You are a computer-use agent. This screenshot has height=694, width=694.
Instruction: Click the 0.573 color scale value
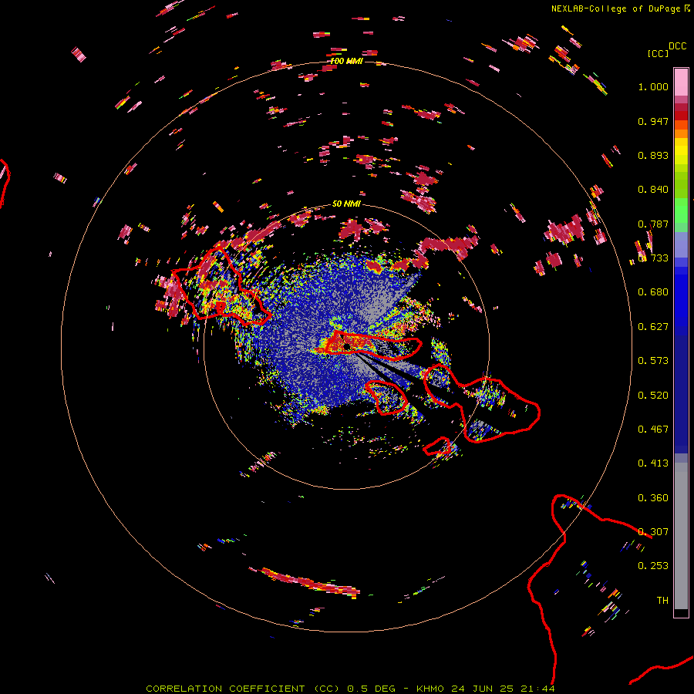tap(653, 361)
